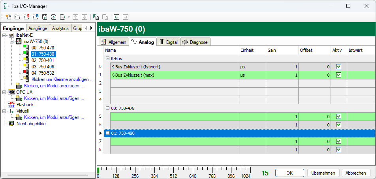This screenshot has width=376, height=179.
Task: Select terminal 02: 750-401 in tree
Action: [x=43, y=60]
